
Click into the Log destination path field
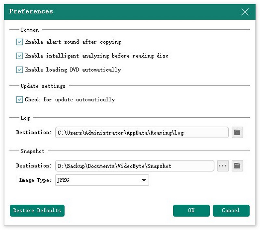point(142,133)
